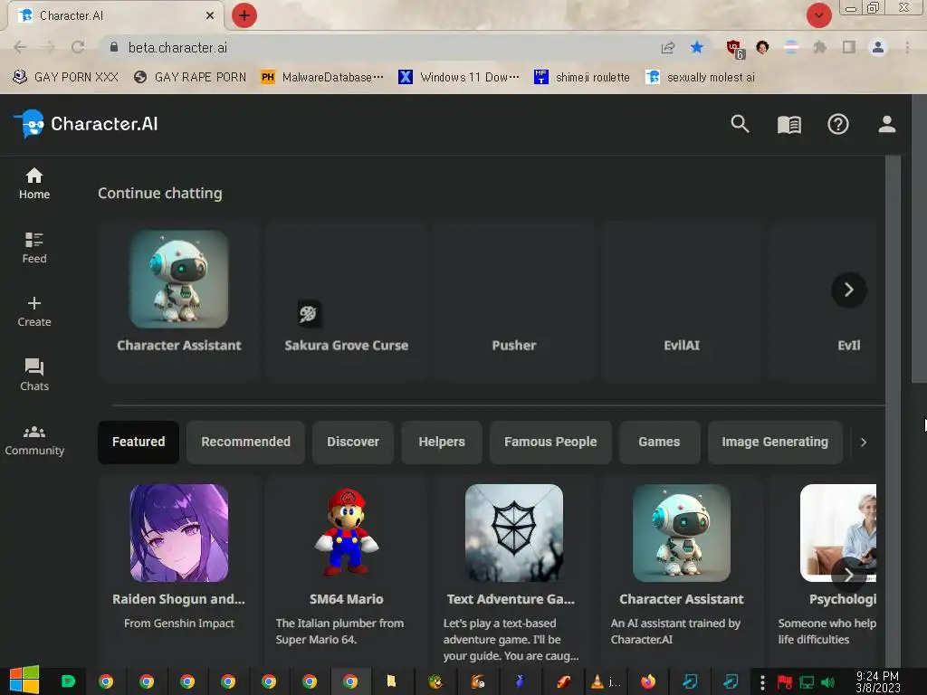Open the Chrome three-dot menu
Viewport: 927px width, 695px height.
[907, 47]
